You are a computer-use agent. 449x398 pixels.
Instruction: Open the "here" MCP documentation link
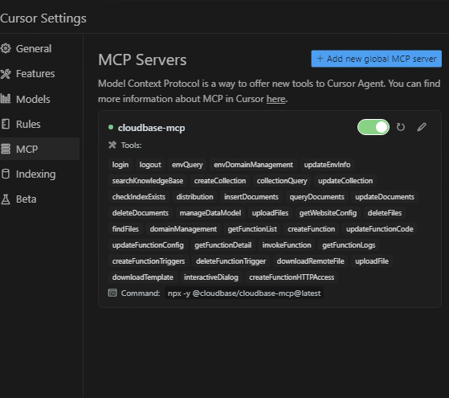pyautogui.click(x=276, y=99)
